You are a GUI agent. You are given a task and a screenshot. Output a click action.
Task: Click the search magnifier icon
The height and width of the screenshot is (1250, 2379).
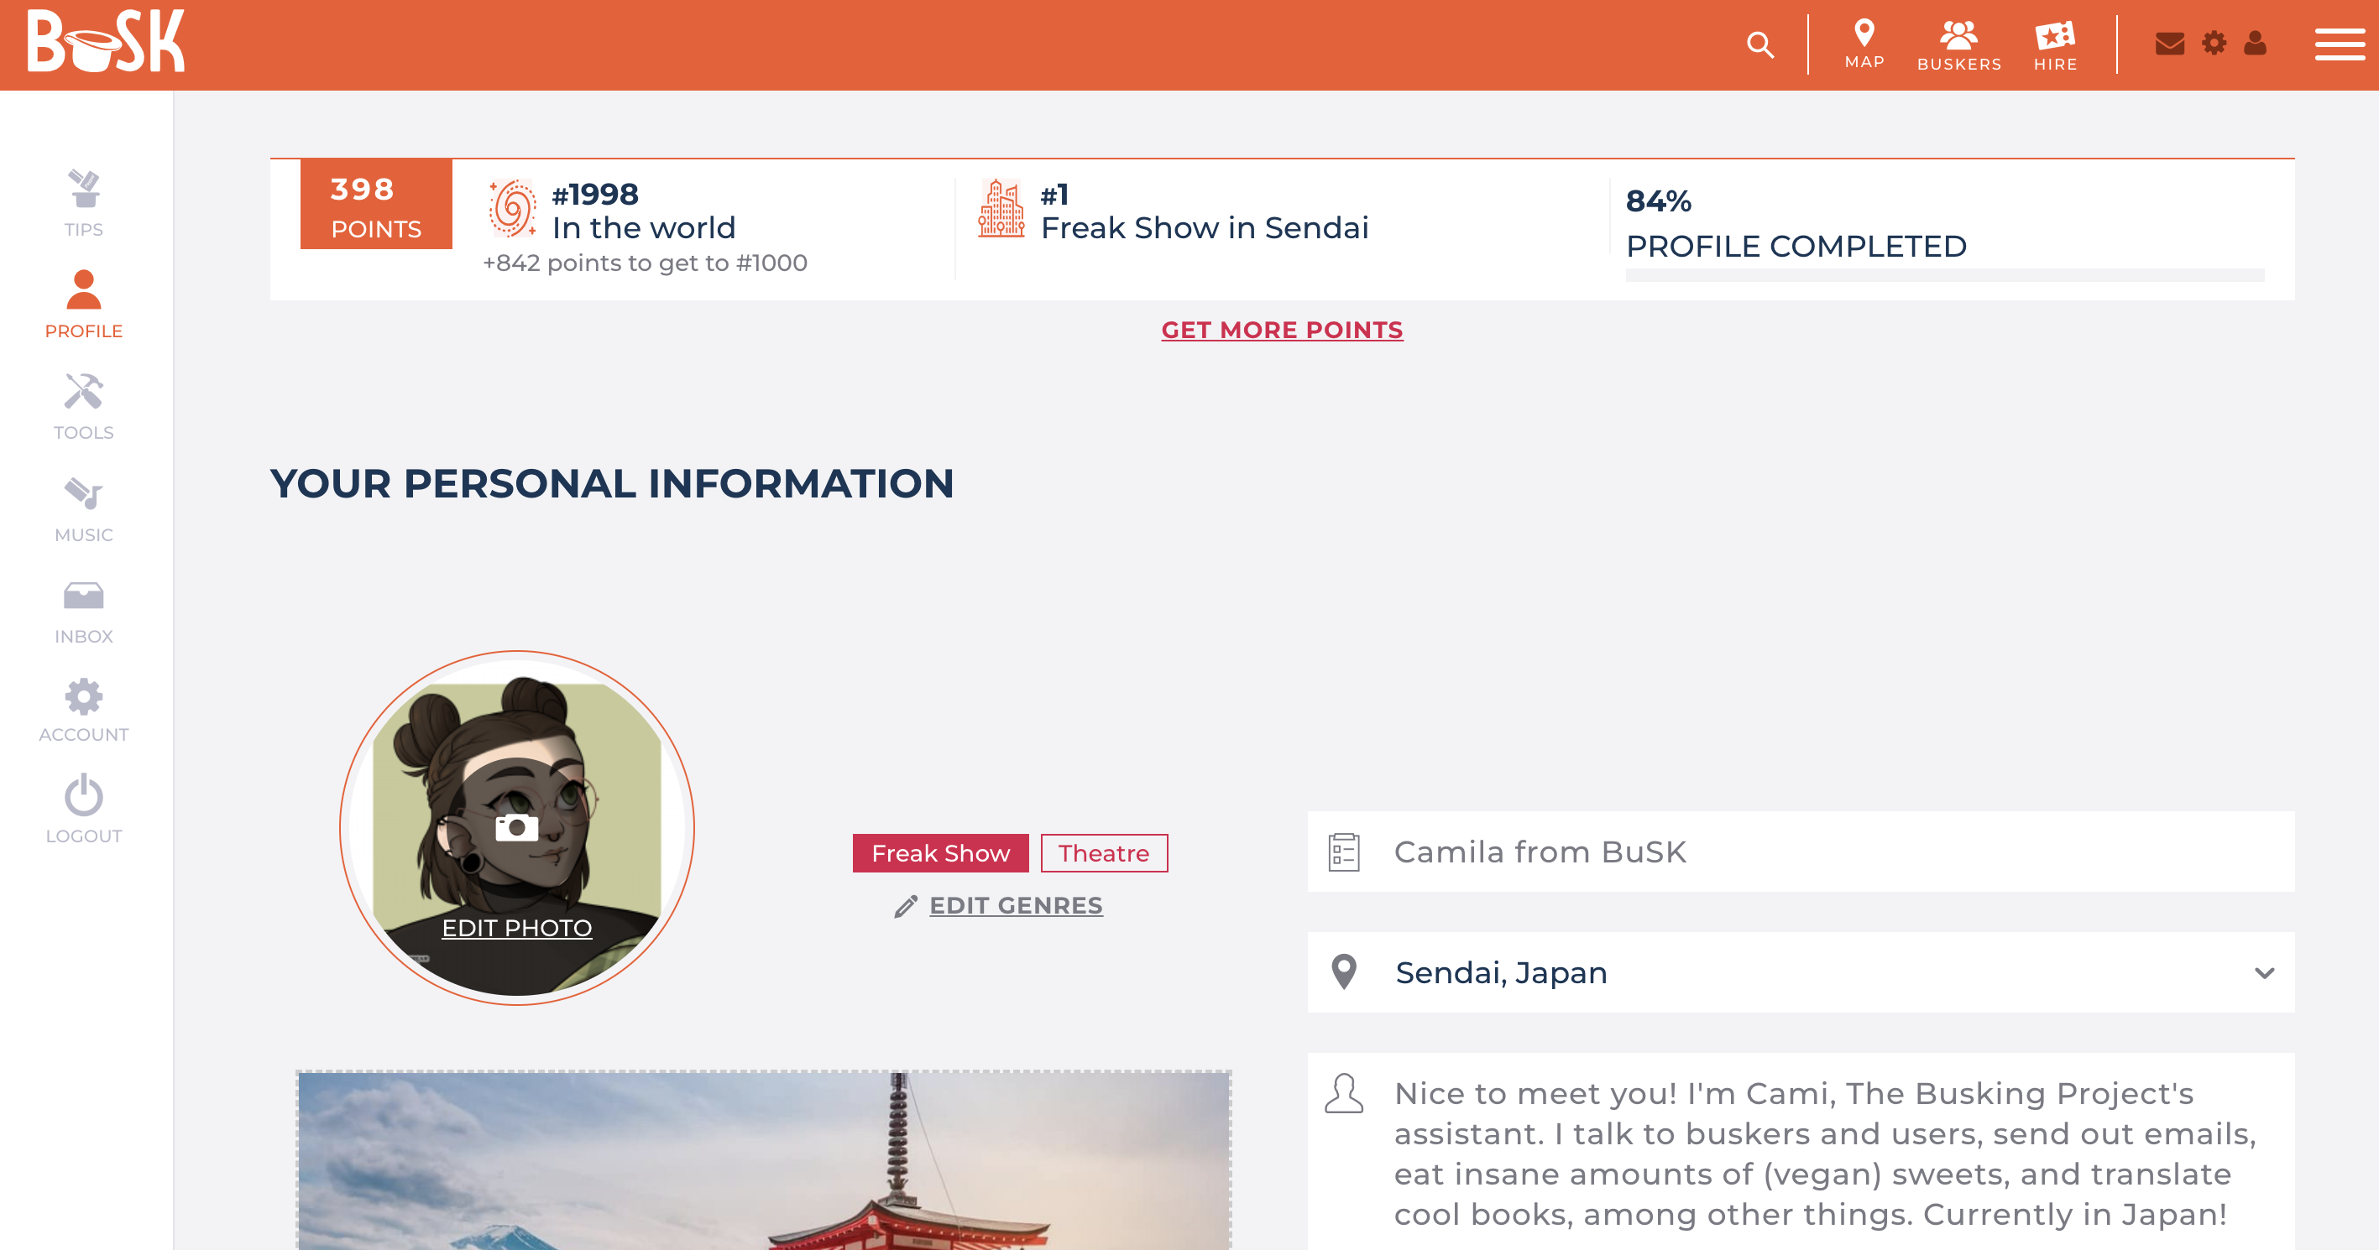[x=1760, y=44]
